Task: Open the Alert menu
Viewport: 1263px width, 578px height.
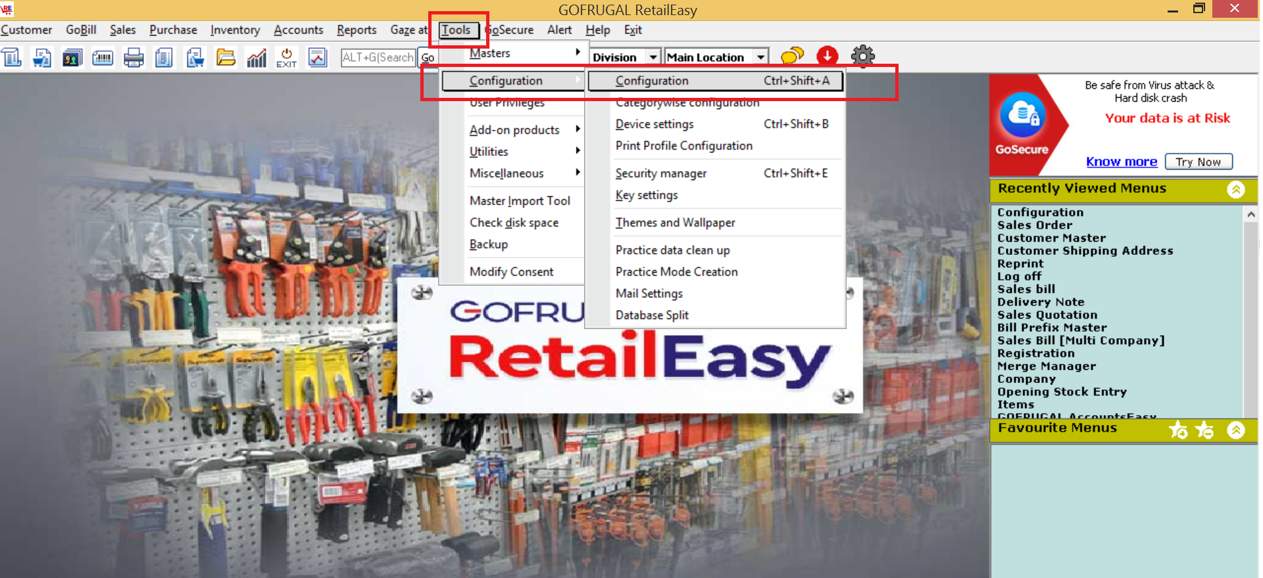Action: [x=559, y=30]
